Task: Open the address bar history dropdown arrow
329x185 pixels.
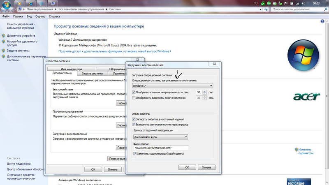Action: pos(260,9)
